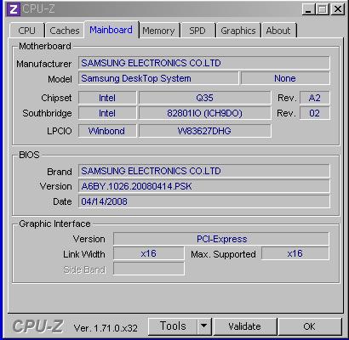Click the southbridge revision value 02
The image size is (349, 340).
(x=315, y=113)
